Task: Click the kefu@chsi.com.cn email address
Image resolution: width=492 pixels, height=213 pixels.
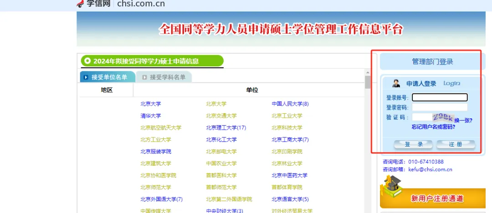Action: click(x=430, y=169)
